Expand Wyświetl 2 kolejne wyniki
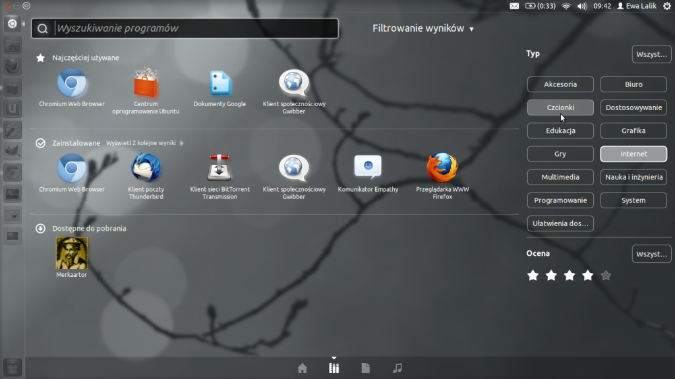675x379 pixels. pyautogui.click(x=144, y=143)
